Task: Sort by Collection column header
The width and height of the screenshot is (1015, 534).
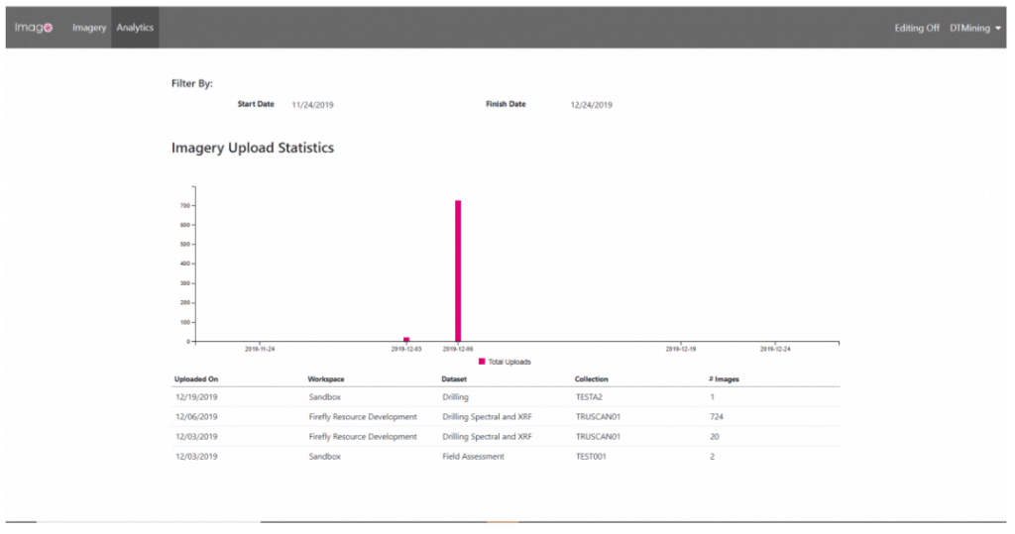Action: [x=592, y=378]
